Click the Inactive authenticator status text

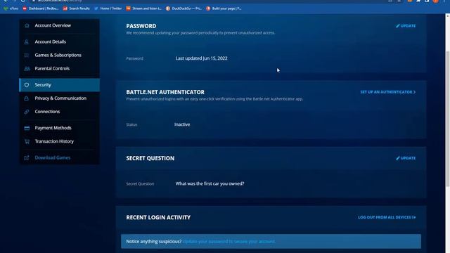pos(182,124)
